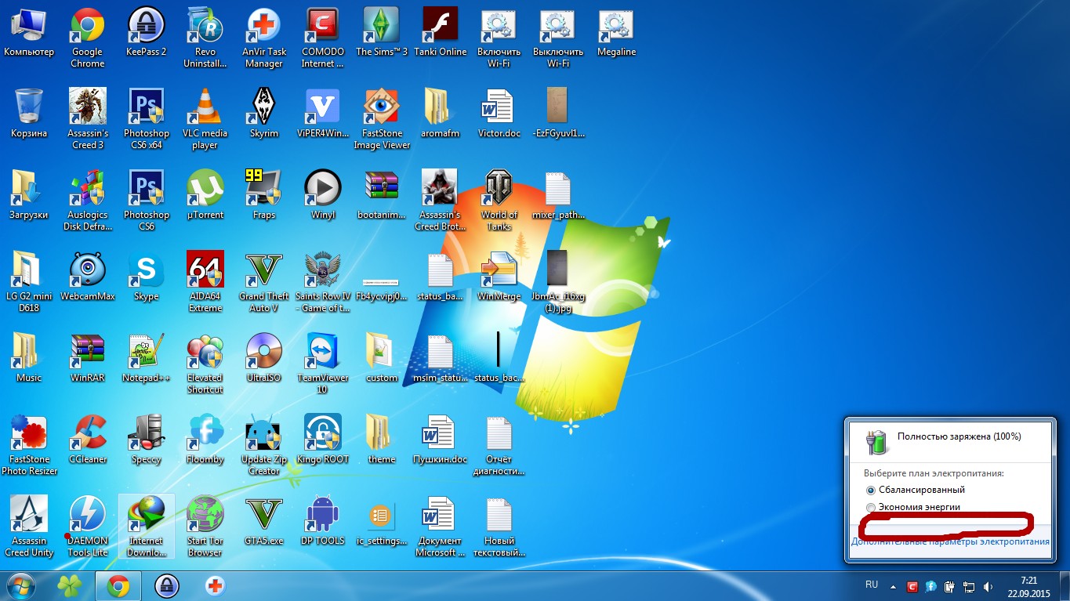
Task: Click the COMODO tray icon
Action: 912,586
